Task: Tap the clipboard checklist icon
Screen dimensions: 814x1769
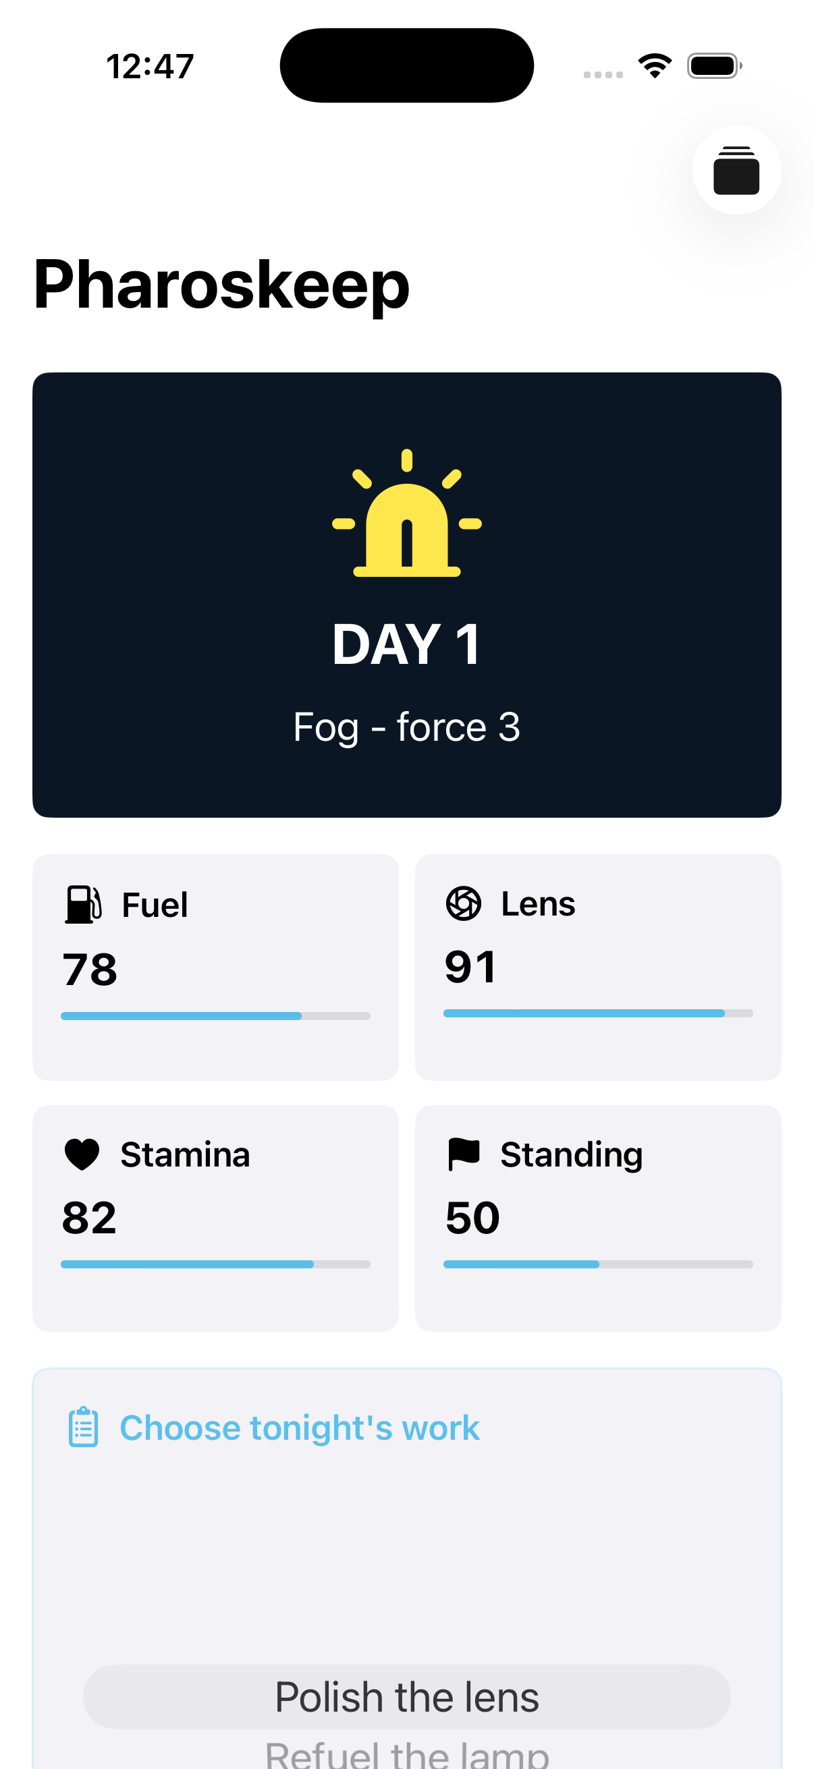Action: click(x=83, y=1427)
